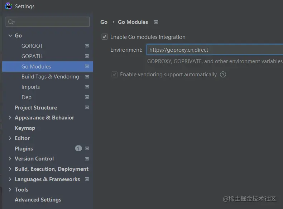Disable Go modules integration checkbox
Screen dimensions: 283x209
(105, 37)
